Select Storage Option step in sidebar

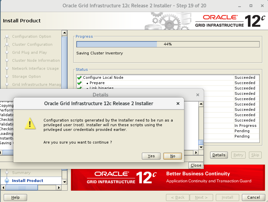(26, 76)
